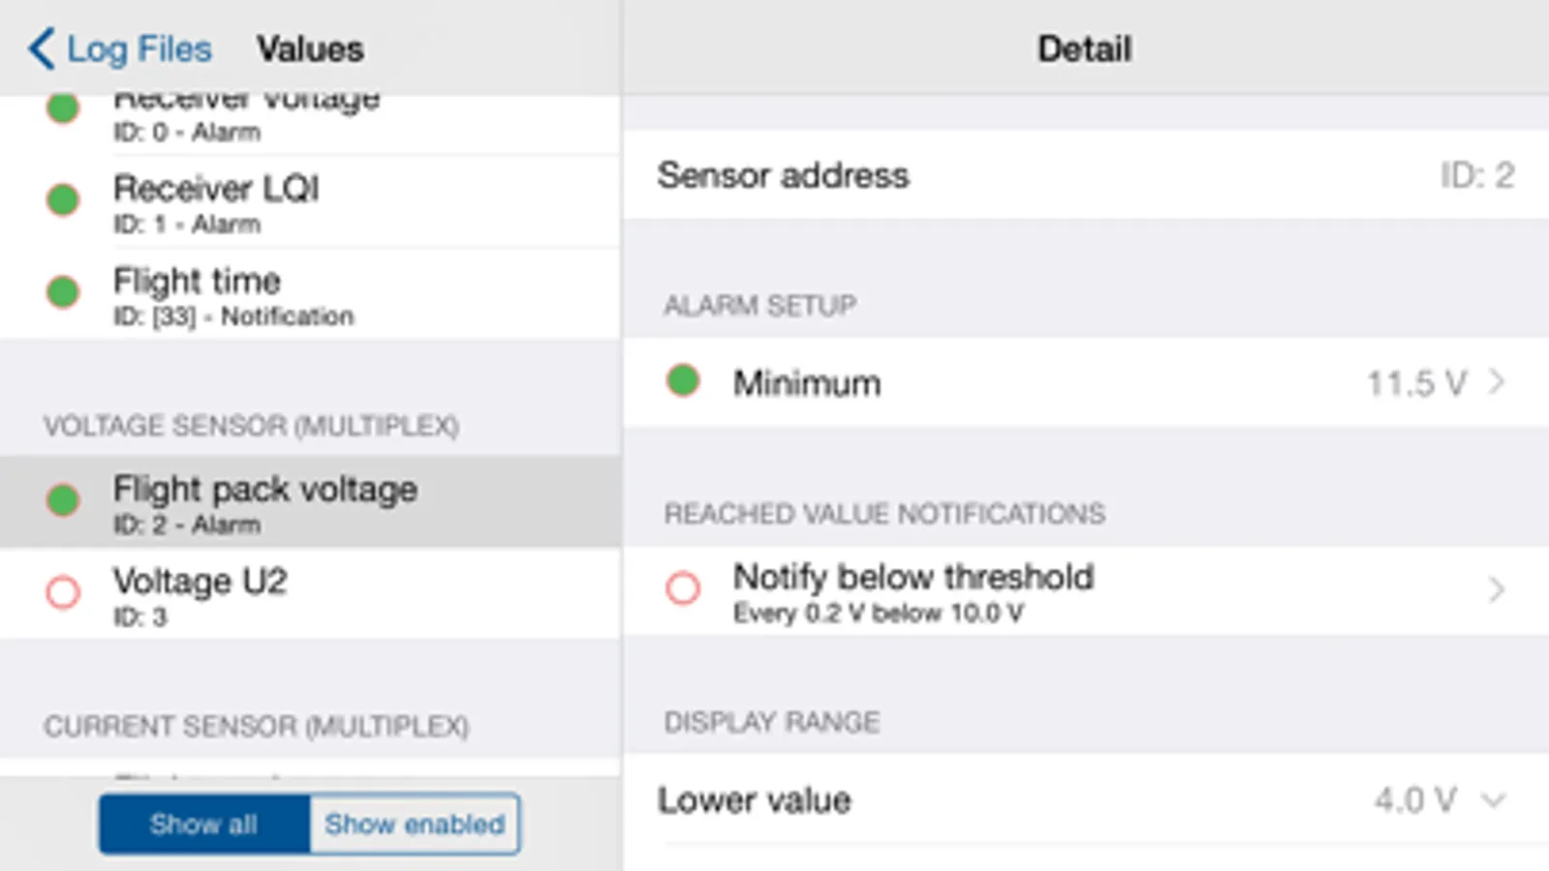Select the Receiver LQI list row
The image size is (1549, 871).
click(310, 201)
